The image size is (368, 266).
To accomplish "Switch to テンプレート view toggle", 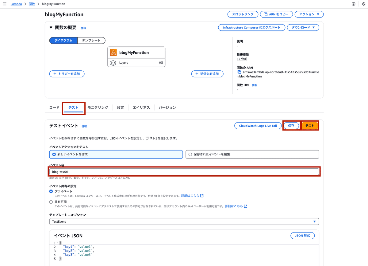I will click(x=91, y=41).
